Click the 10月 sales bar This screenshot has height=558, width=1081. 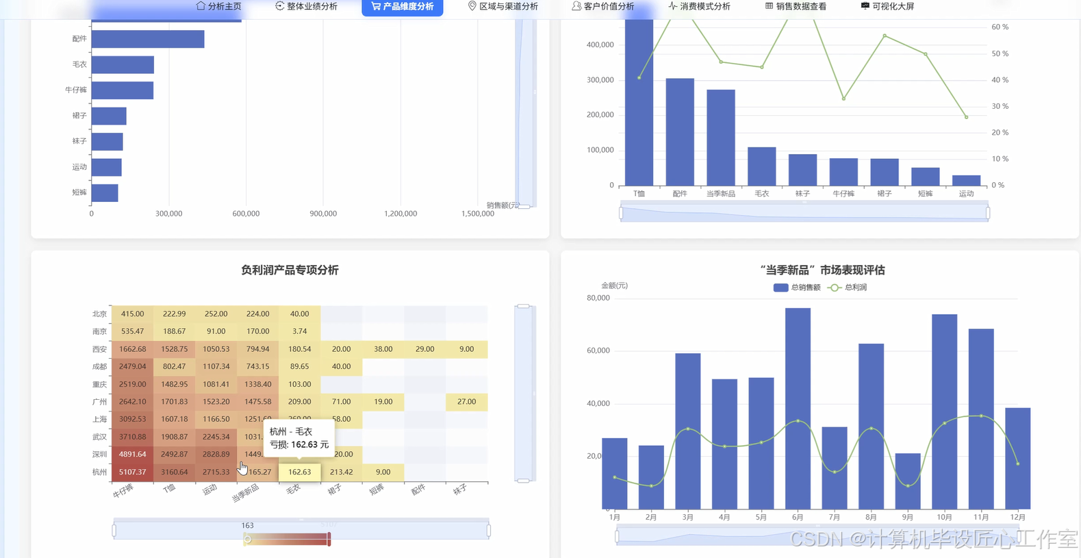(x=945, y=412)
